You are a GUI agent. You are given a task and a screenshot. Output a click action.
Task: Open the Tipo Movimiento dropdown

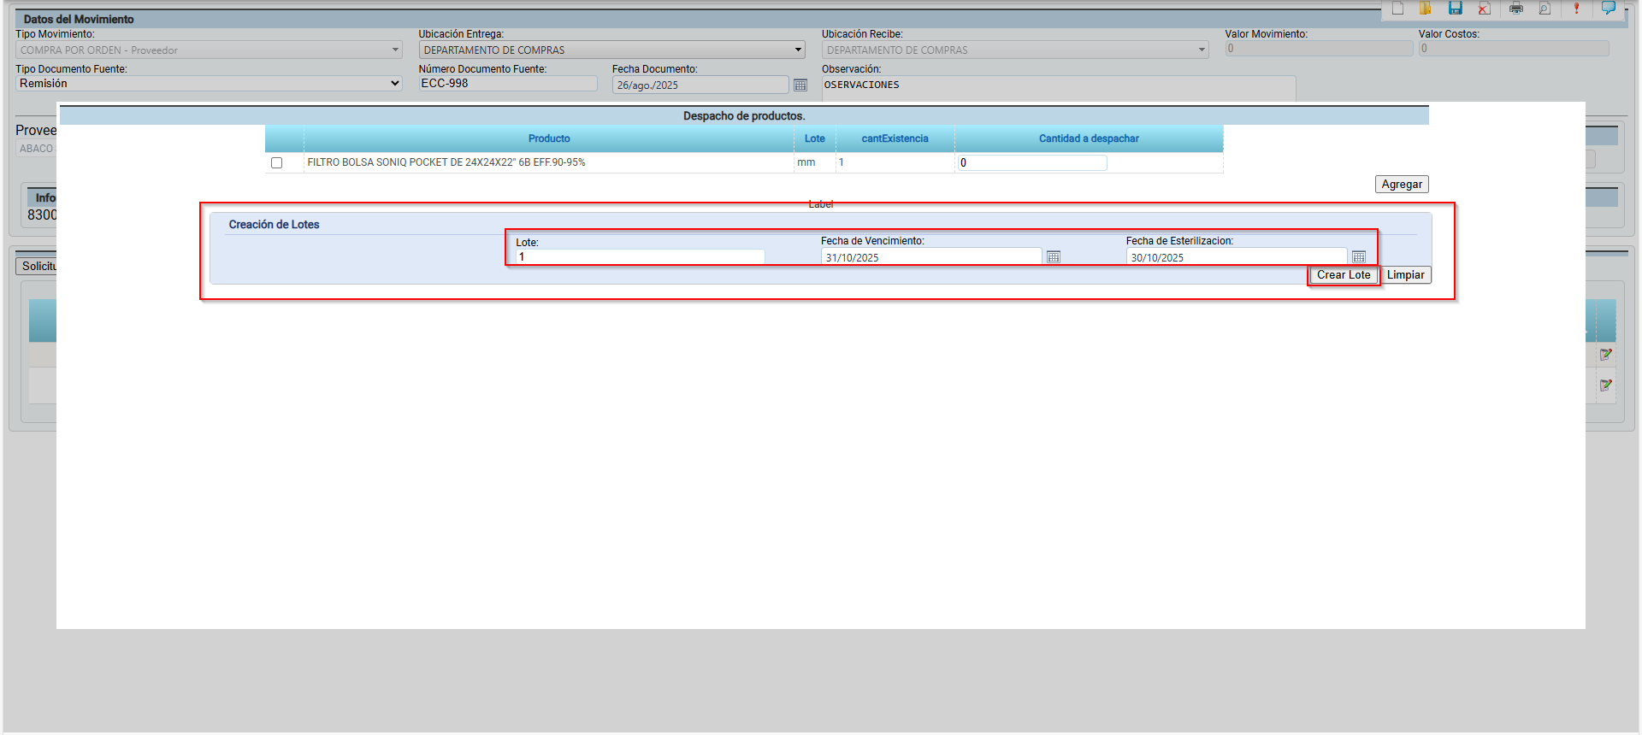pos(209,50)
